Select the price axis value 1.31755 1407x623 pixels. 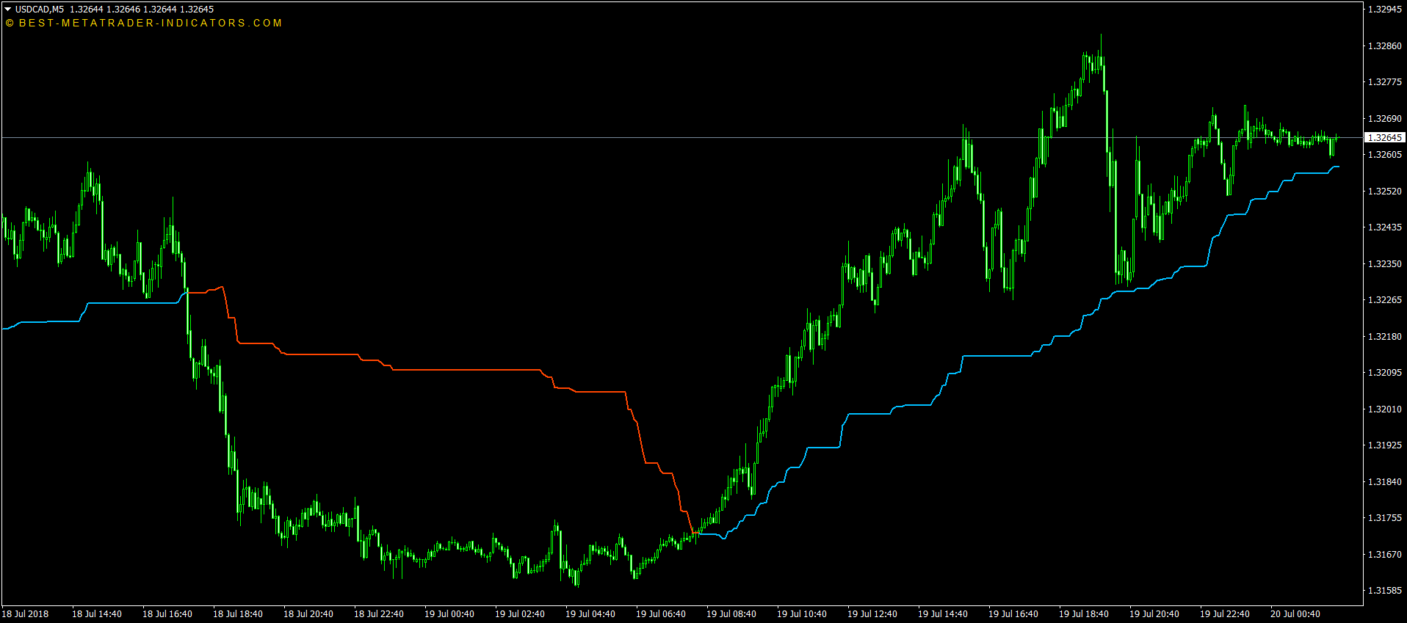pyautogui.click(x=1384, y=518)
